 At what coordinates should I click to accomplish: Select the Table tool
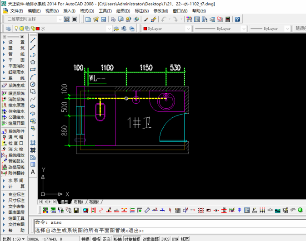click(x=33, y=164)
